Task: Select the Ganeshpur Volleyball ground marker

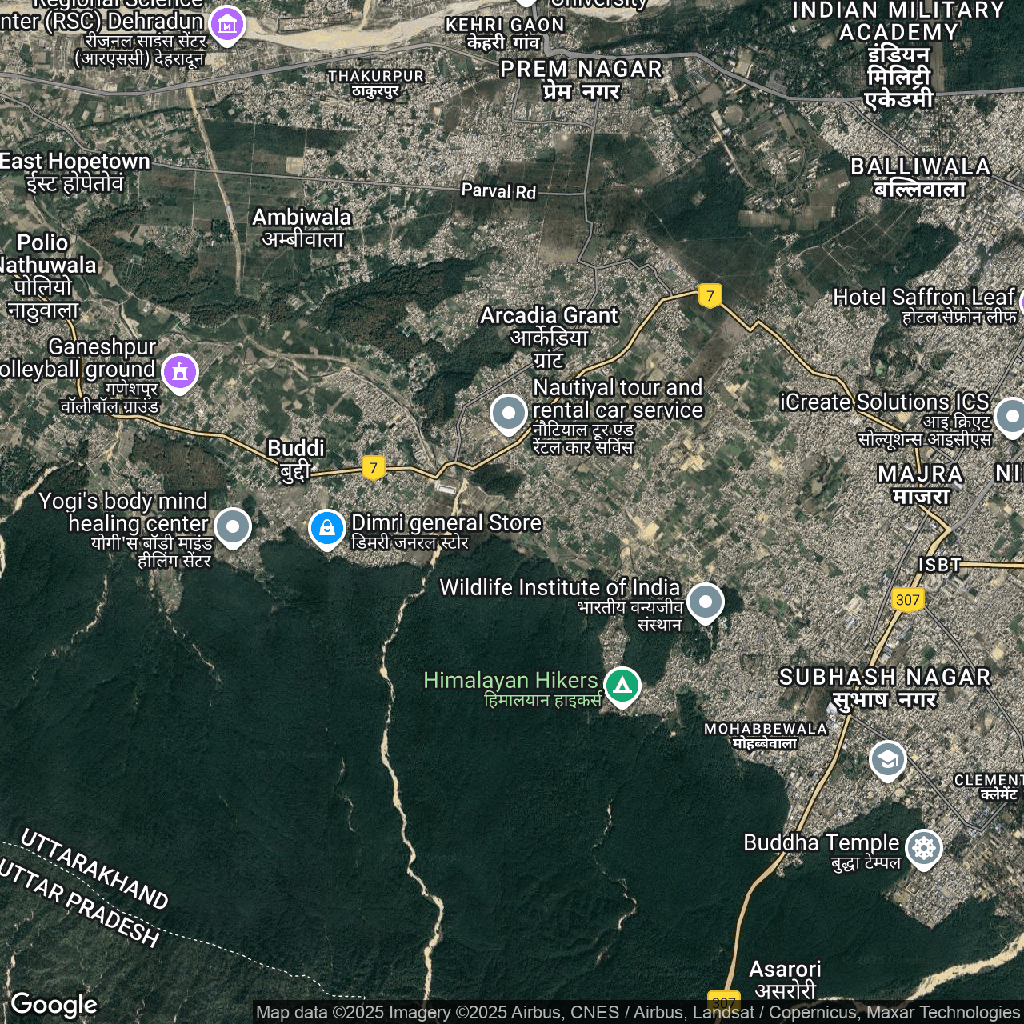Action: point(180,371)
